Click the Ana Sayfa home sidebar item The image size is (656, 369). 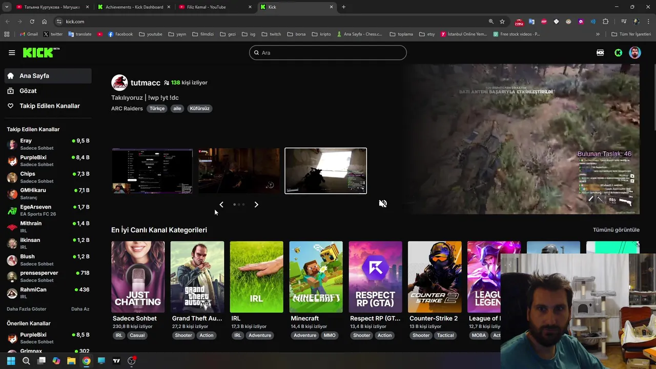coord(48,76)
